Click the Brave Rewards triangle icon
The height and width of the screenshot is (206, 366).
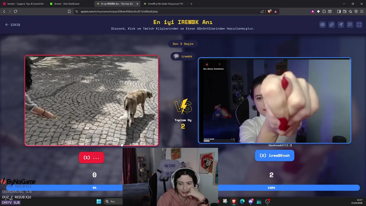(276, 11)
